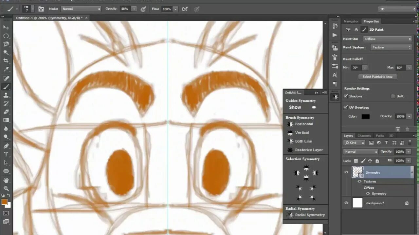Hide the Background layer
The height and width of the screenshot is (235, 419).
click(346, 203)
